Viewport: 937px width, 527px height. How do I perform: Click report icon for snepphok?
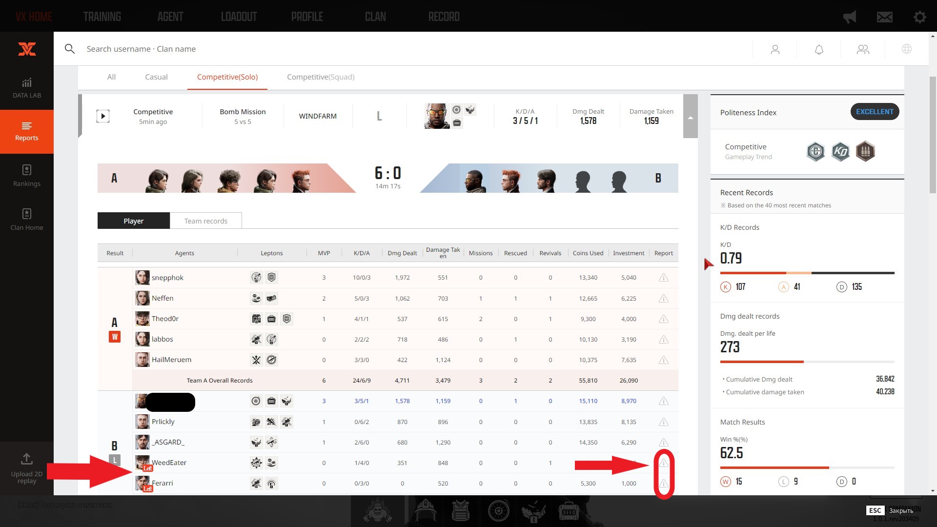click(663, 278)
